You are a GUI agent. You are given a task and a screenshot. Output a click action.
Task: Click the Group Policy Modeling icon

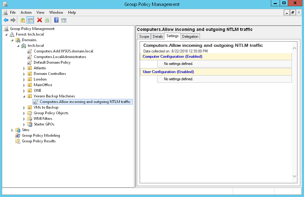(18, 135)
